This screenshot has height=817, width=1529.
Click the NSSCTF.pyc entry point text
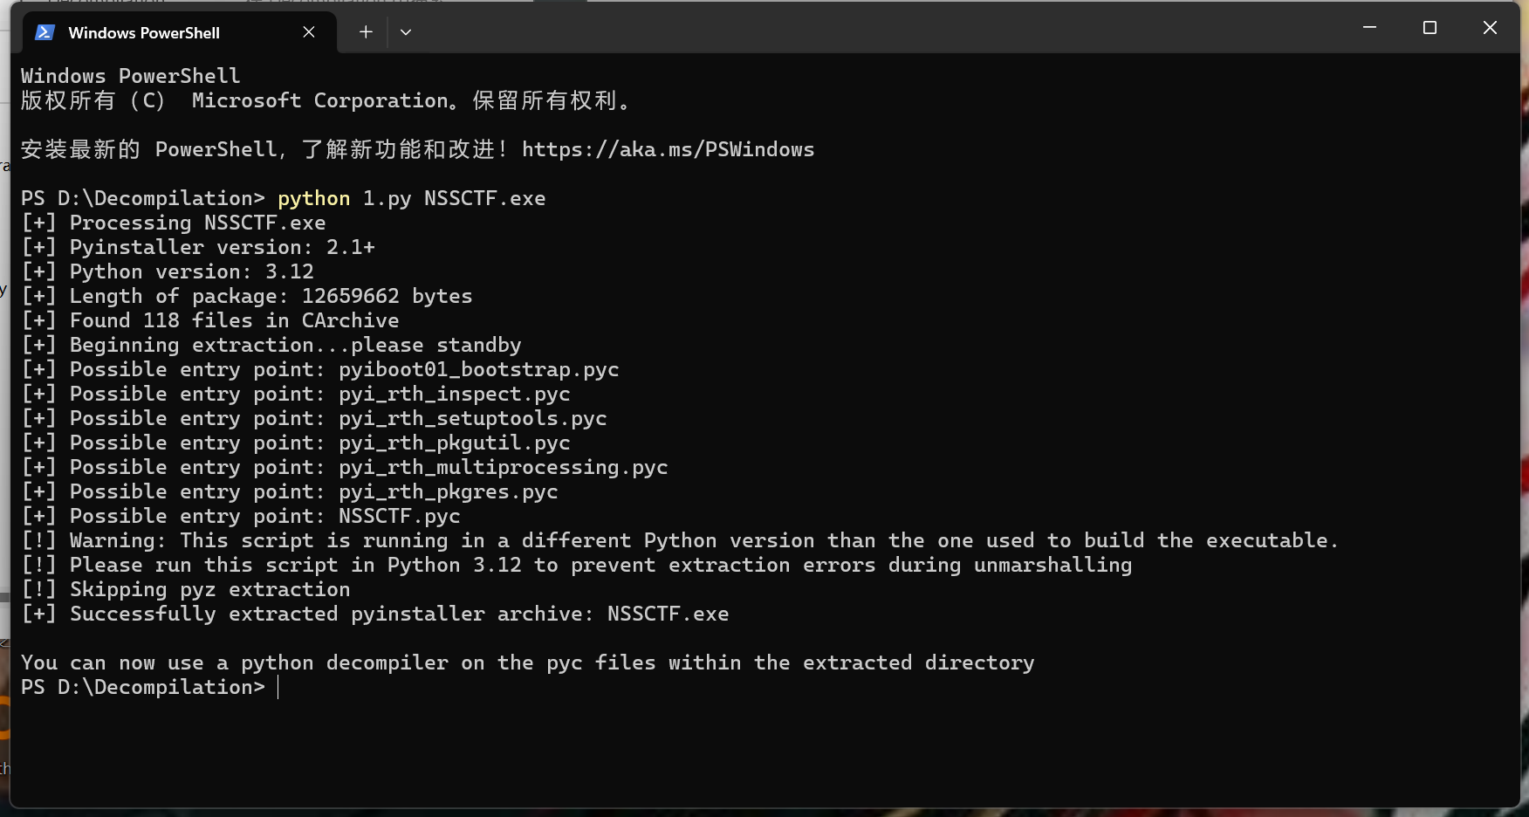(x=399, y=517)
